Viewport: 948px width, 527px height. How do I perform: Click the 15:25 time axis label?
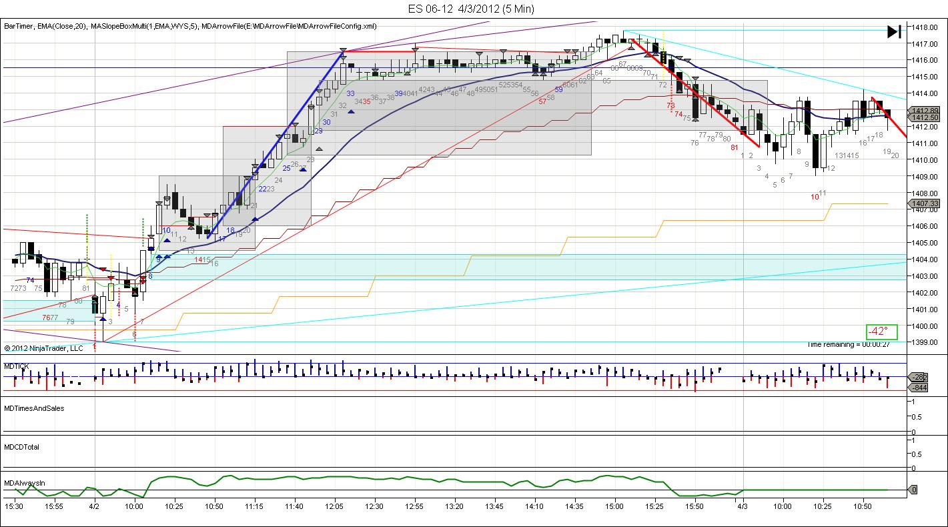point(654,507)
